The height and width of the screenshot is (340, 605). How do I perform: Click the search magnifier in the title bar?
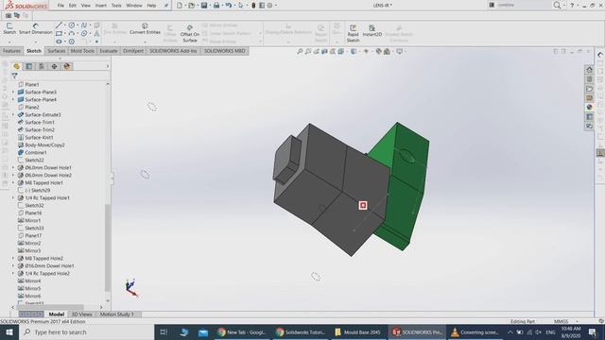(x=557, y=6)
